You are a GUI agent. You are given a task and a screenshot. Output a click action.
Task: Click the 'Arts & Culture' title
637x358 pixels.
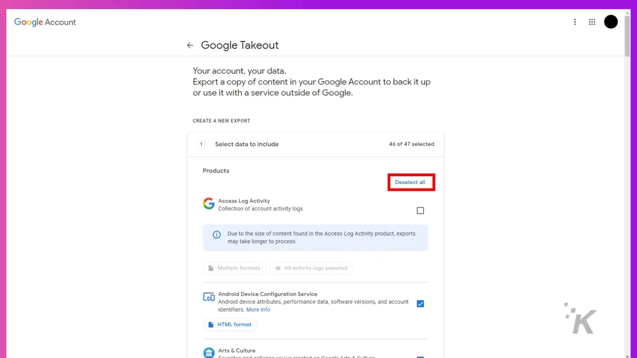tap(237, 350)
